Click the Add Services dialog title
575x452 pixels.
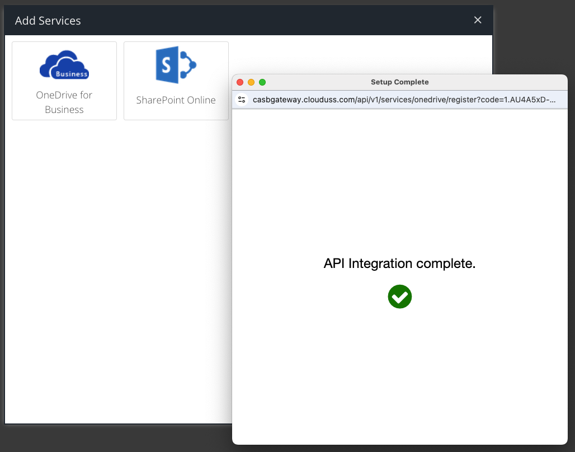click(x=48, y=21)
